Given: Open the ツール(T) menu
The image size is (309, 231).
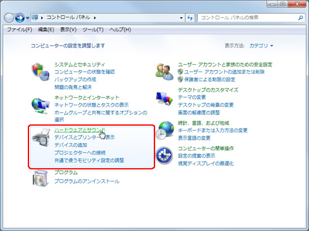Looking at the screenshot, I should (93, 30).
